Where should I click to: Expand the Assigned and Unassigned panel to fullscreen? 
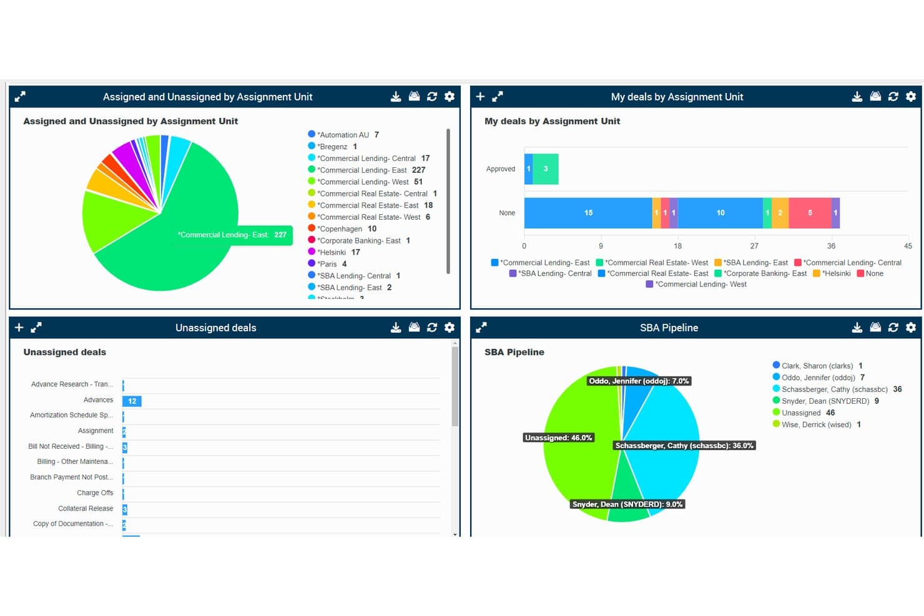click(x=20, y=97)
